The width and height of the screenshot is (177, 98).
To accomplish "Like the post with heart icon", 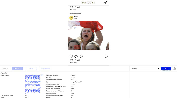I will coord(71,56).
